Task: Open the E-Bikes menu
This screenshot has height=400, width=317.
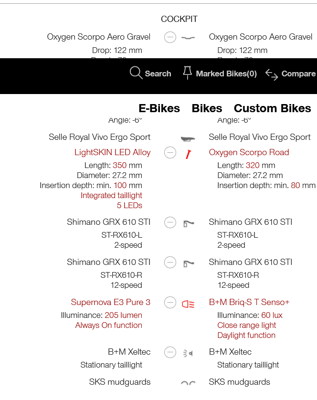Action: tap(159, 108)
